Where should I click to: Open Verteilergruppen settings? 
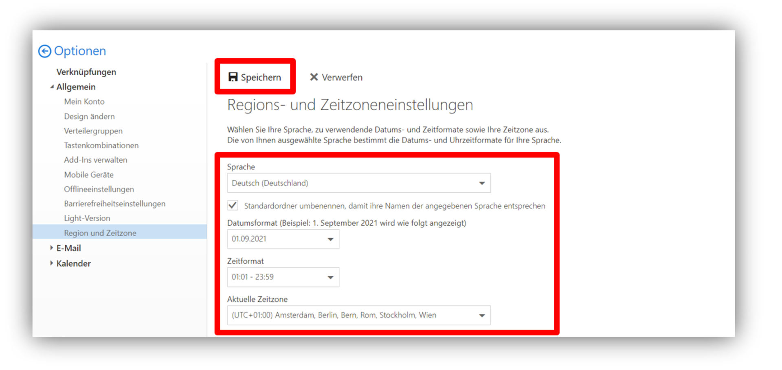pos(93,131)
